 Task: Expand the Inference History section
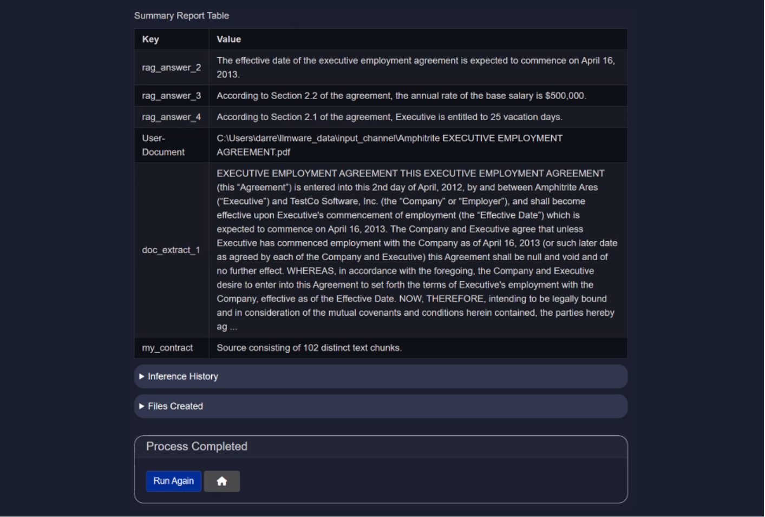182,376
